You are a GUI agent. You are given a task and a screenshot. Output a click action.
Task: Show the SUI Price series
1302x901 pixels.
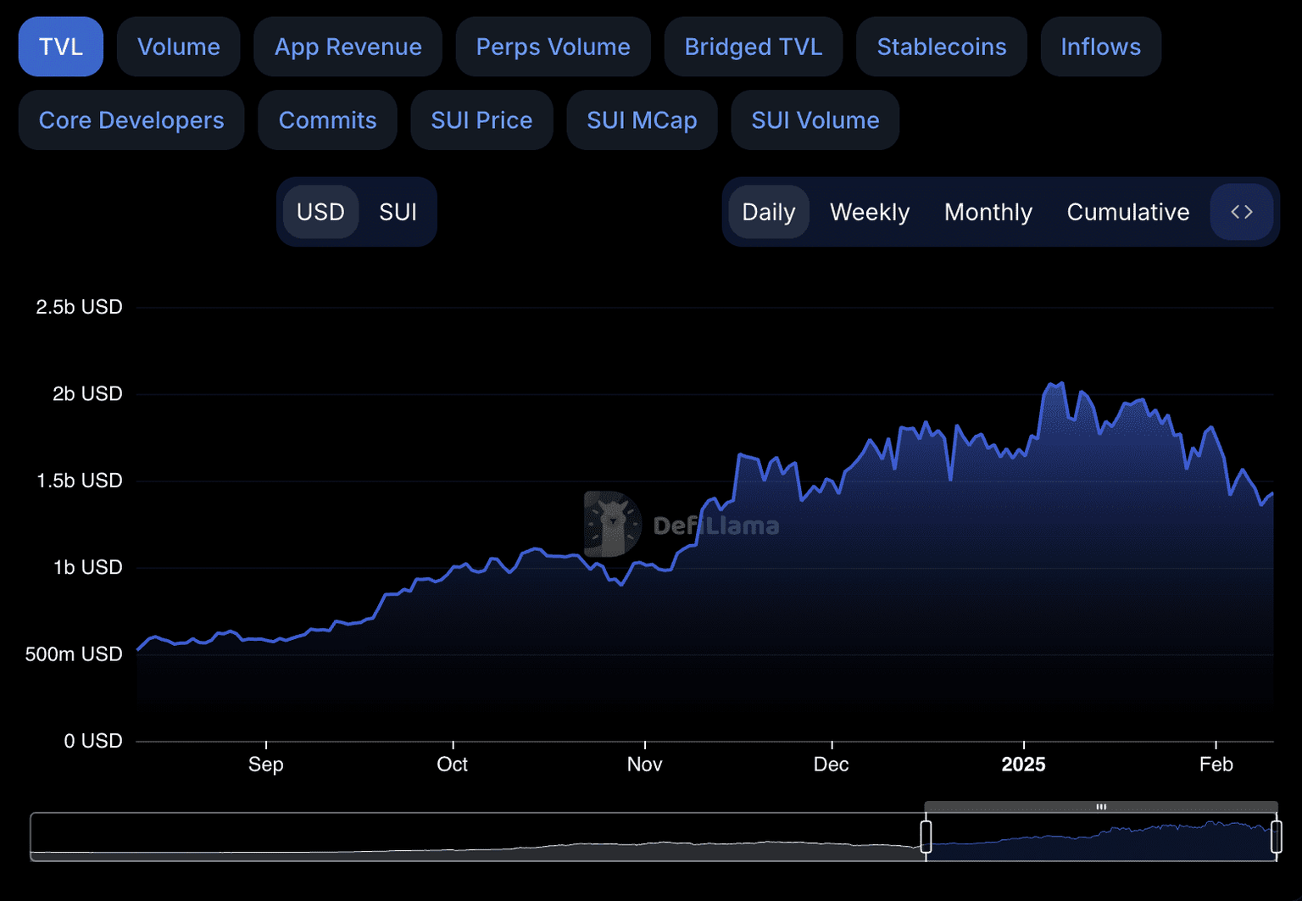[481, 120]
